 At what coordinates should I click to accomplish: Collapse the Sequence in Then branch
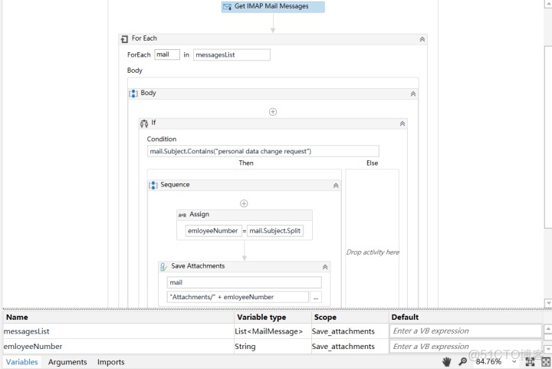point(336,186)
